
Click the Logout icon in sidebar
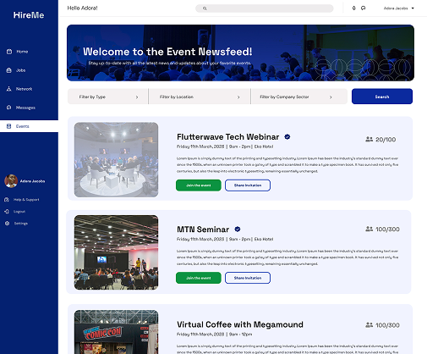pyautogui.click(x=7, y=212)
